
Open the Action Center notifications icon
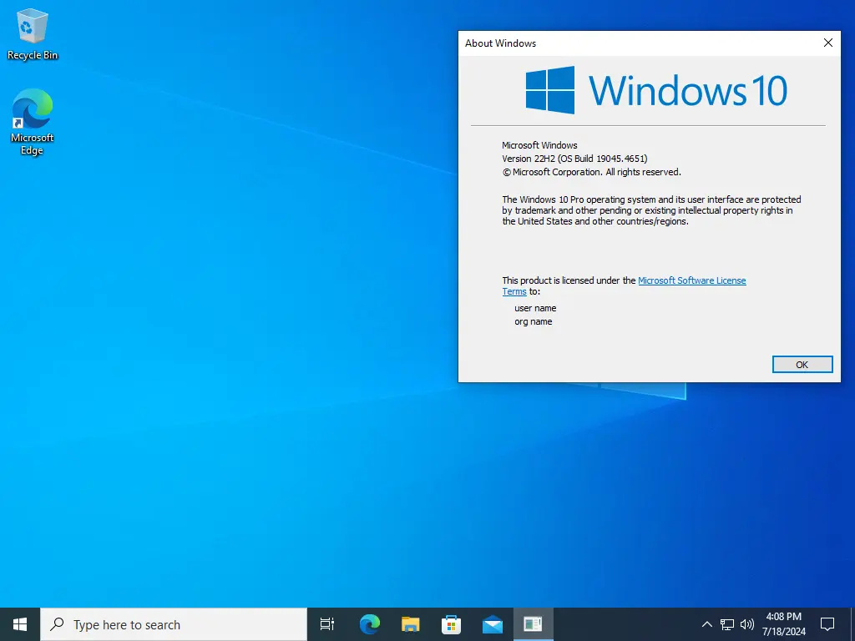(827, 624)
